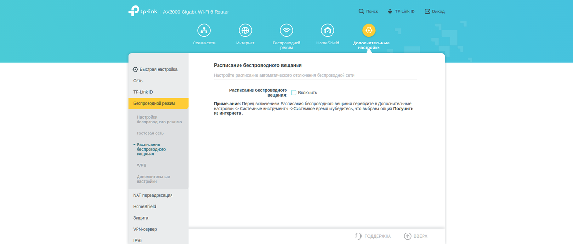Click the support headset icon (ПОДДЕРЖКА)

358,236
